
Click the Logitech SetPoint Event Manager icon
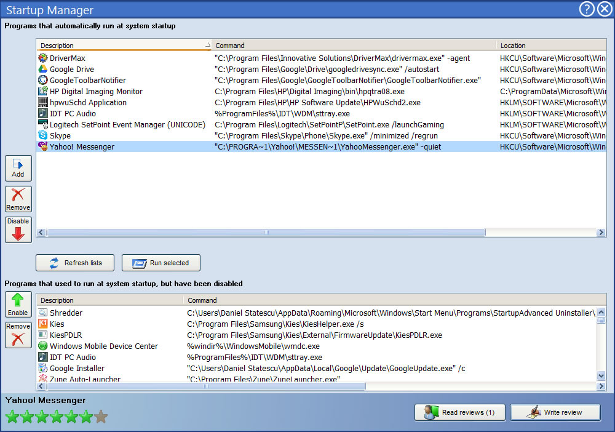(x=43, y=124)
